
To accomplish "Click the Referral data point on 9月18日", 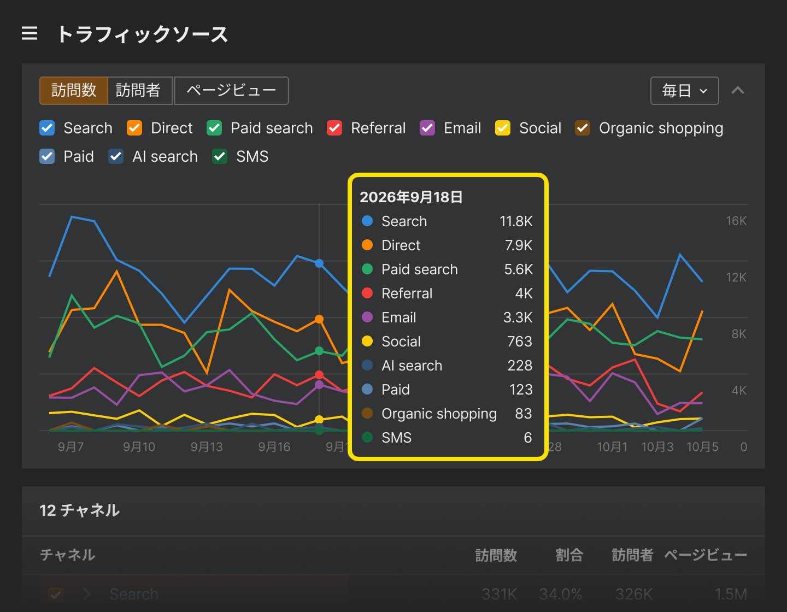I will (x=319, y=375).
